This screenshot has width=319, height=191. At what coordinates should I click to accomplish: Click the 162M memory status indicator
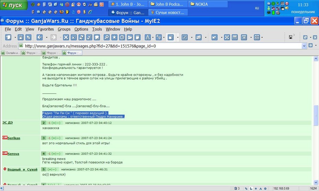[313, 189]
